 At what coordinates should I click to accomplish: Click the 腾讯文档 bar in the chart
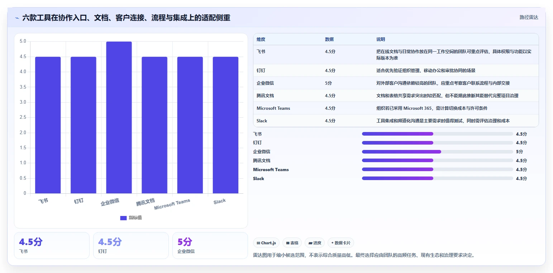(154, 125)
